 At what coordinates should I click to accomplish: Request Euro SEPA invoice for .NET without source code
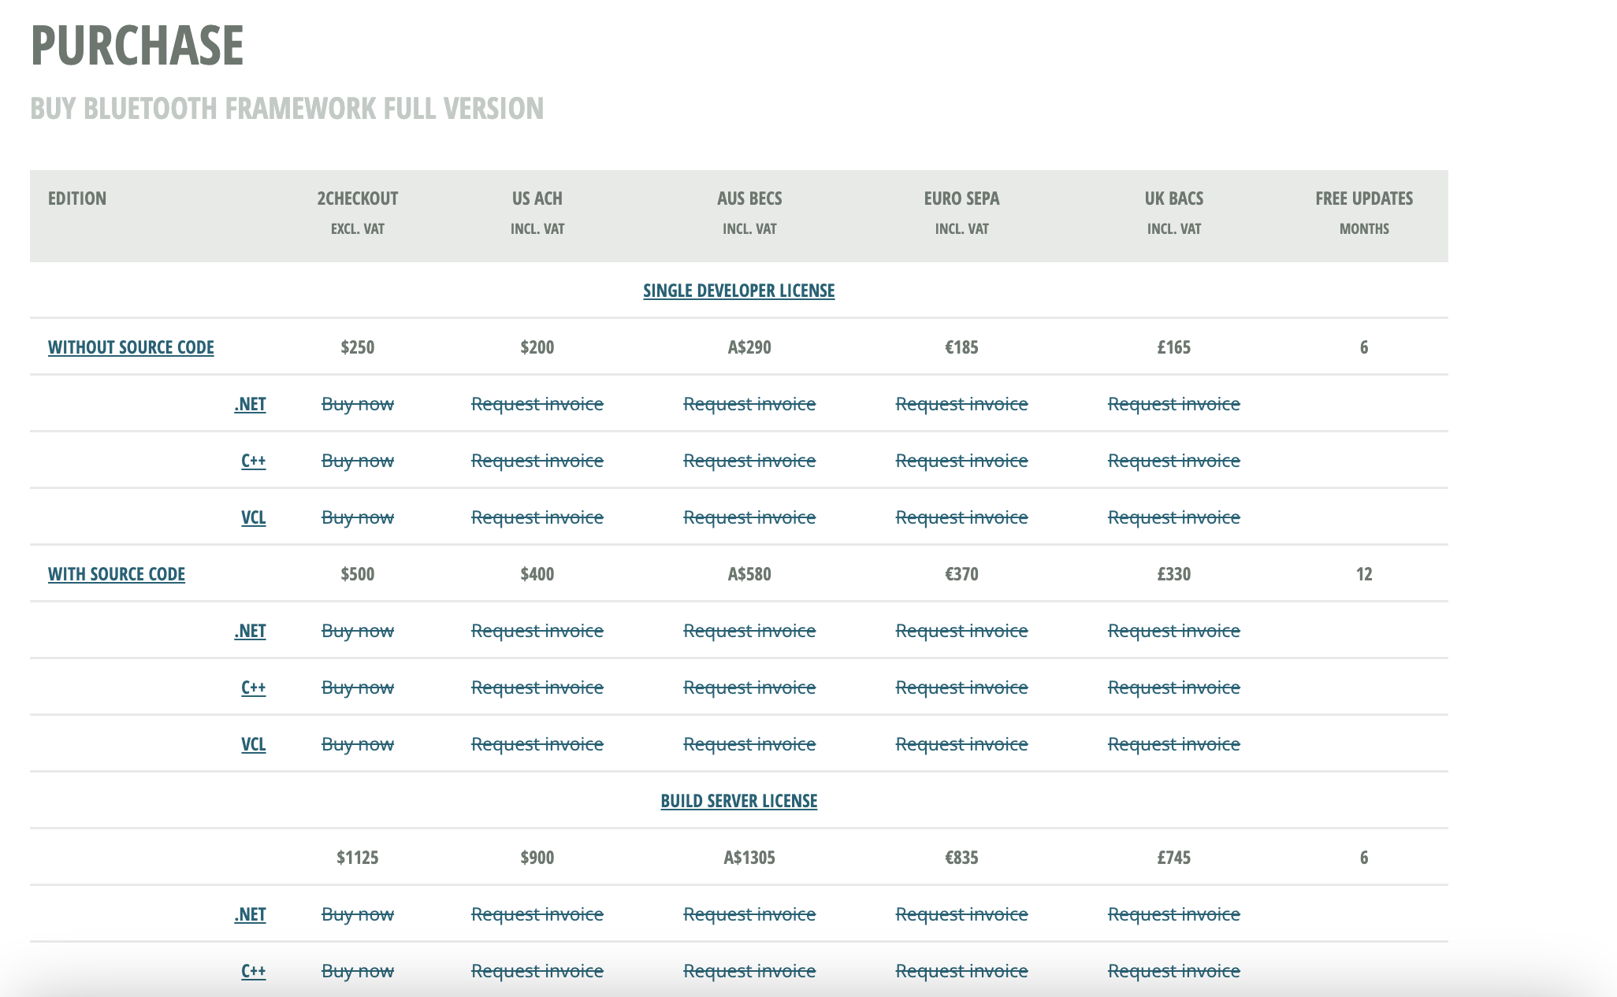(x=961, y=404)
